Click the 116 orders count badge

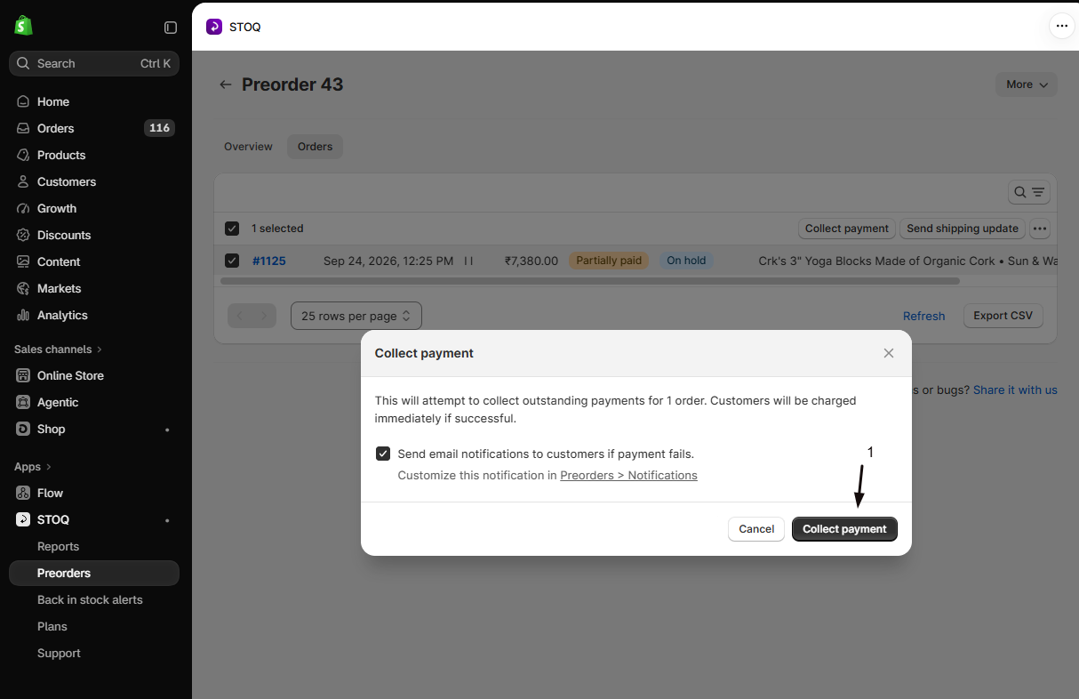tap(160, 128)
